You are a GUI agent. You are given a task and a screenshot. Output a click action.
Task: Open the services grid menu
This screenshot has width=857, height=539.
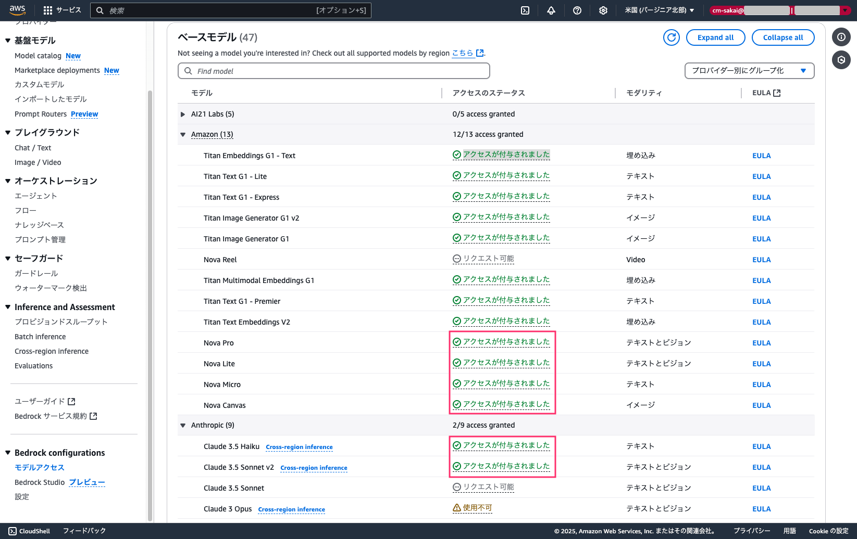[x=48, y=10]
